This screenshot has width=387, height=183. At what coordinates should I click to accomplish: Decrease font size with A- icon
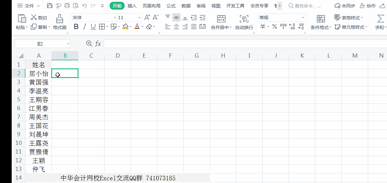pyautogui.click(x=155, y=18)
